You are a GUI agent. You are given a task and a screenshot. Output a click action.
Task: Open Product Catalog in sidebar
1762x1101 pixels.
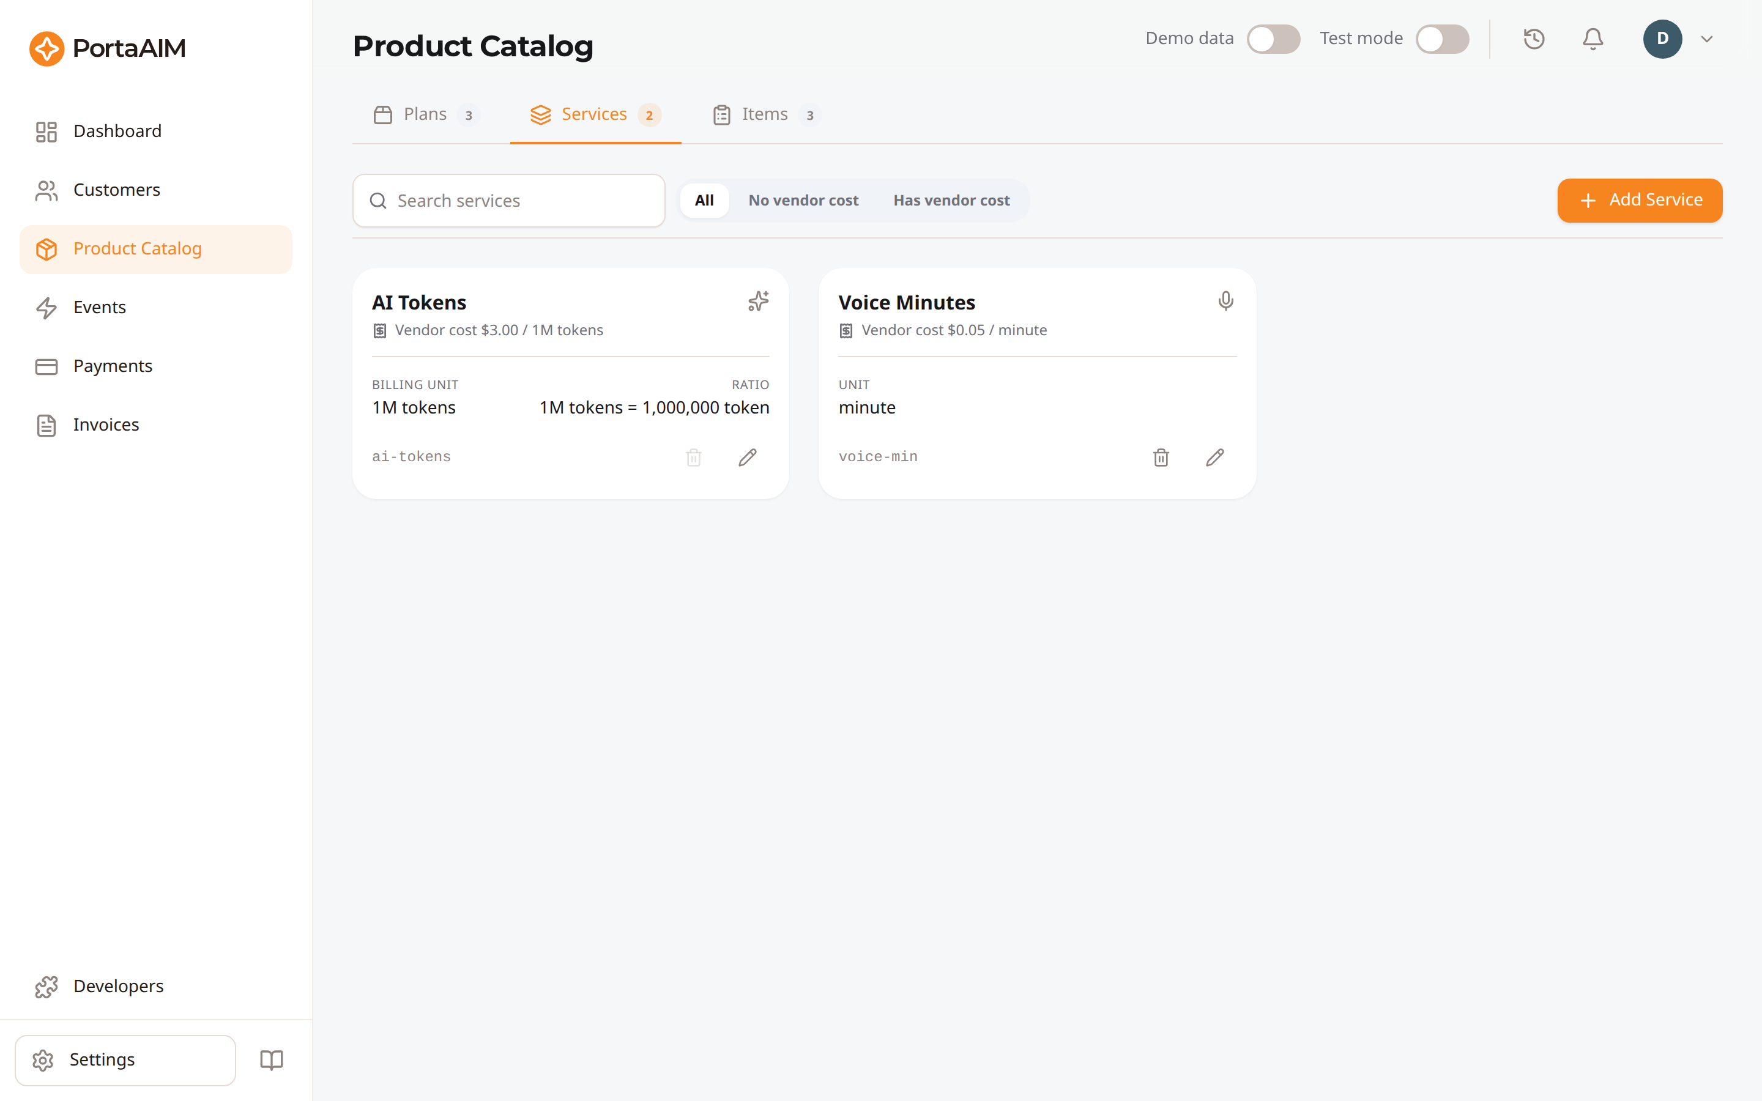[156, 249]
